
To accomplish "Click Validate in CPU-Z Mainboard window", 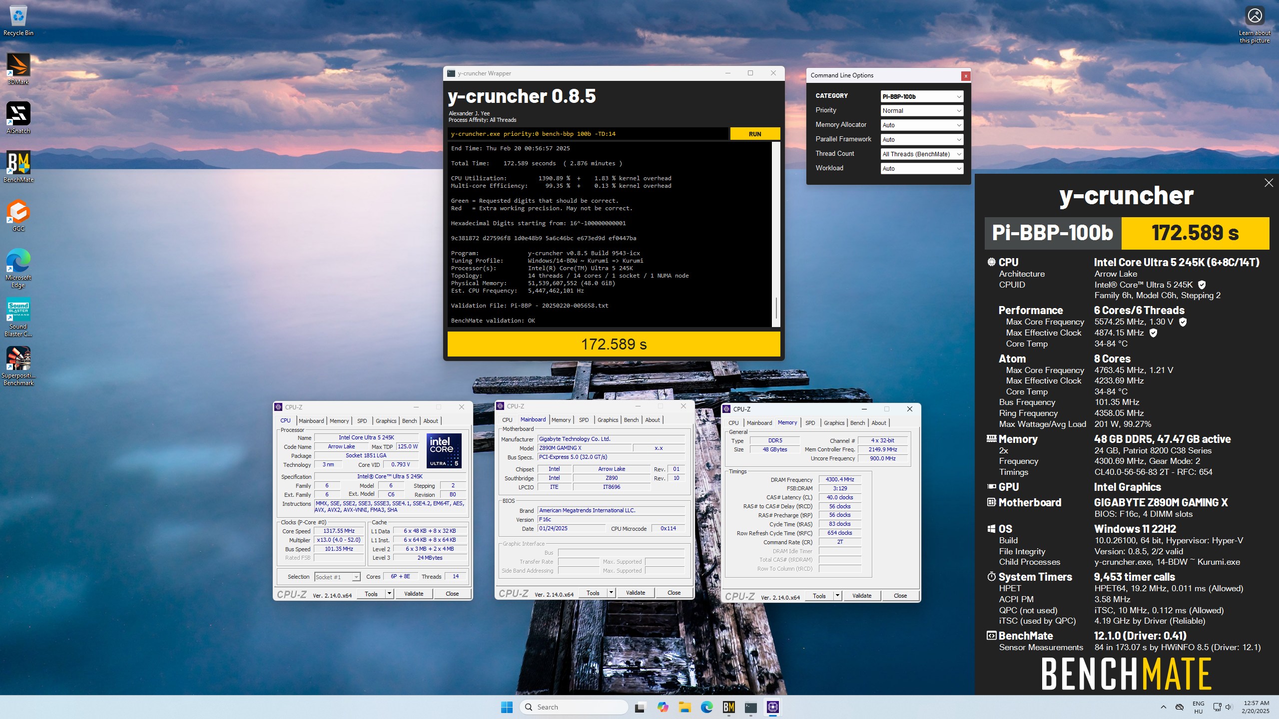I will (x=636, y=593).
